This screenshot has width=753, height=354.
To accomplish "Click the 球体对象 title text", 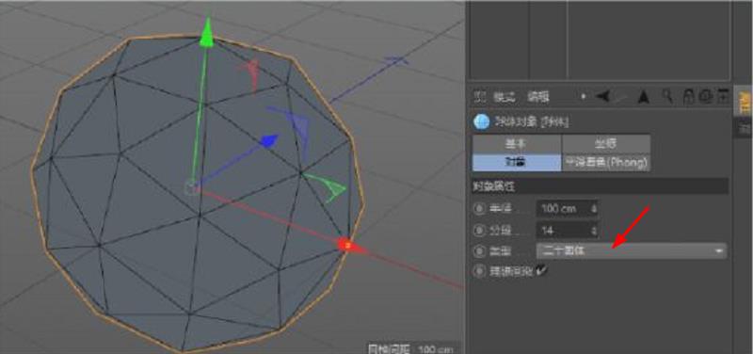I will (531, 122).
